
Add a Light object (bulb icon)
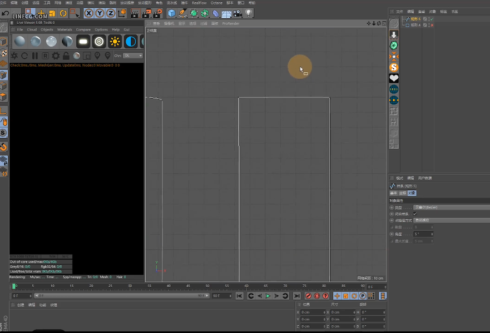249,13
